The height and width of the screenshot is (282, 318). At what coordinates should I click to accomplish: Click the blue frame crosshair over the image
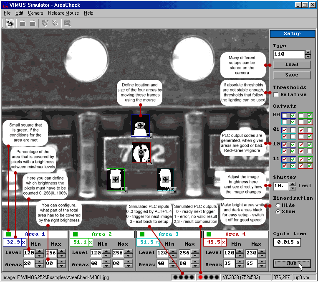141,125
